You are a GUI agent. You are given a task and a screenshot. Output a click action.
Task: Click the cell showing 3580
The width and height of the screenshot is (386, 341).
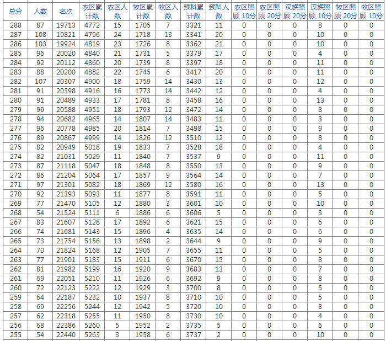[x=194, y=185]
